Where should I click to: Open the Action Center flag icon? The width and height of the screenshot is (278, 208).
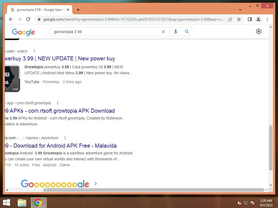coord(252,203)
